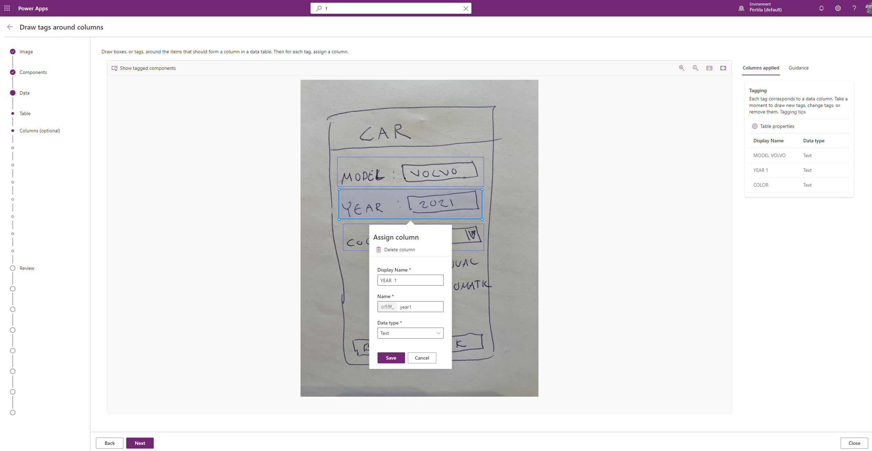
Task: Click the back arrow beside page title
Action: point(10,27)
